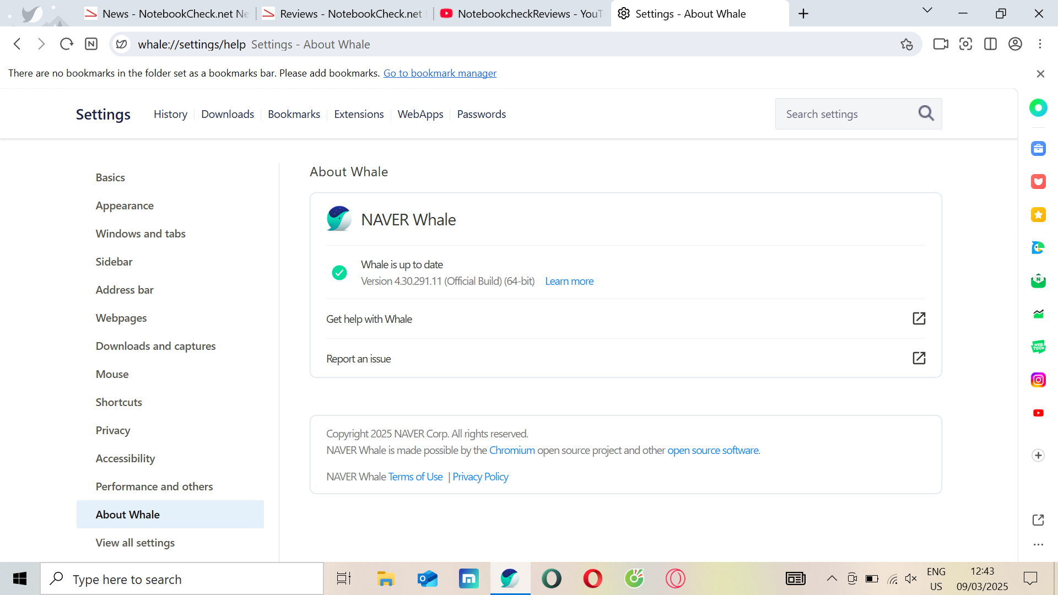
Task: Add a new sidebar app with plus
Action: (1038, 455)
